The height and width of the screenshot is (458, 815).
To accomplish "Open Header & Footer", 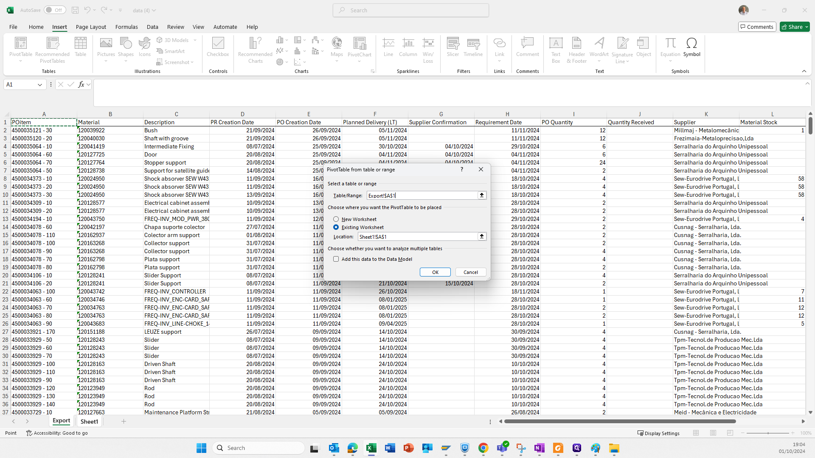I will (576, 50).
